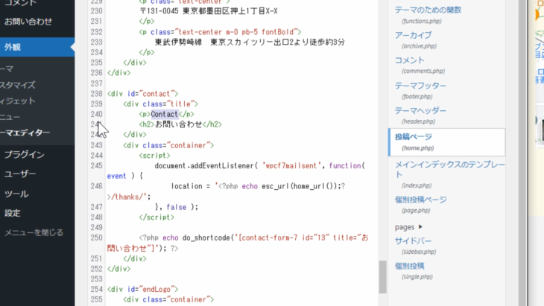The width and height of the screenshot is (544, 306).
Task: Open the テーマ submenu item under 外観
Action: tap(7, 69)
